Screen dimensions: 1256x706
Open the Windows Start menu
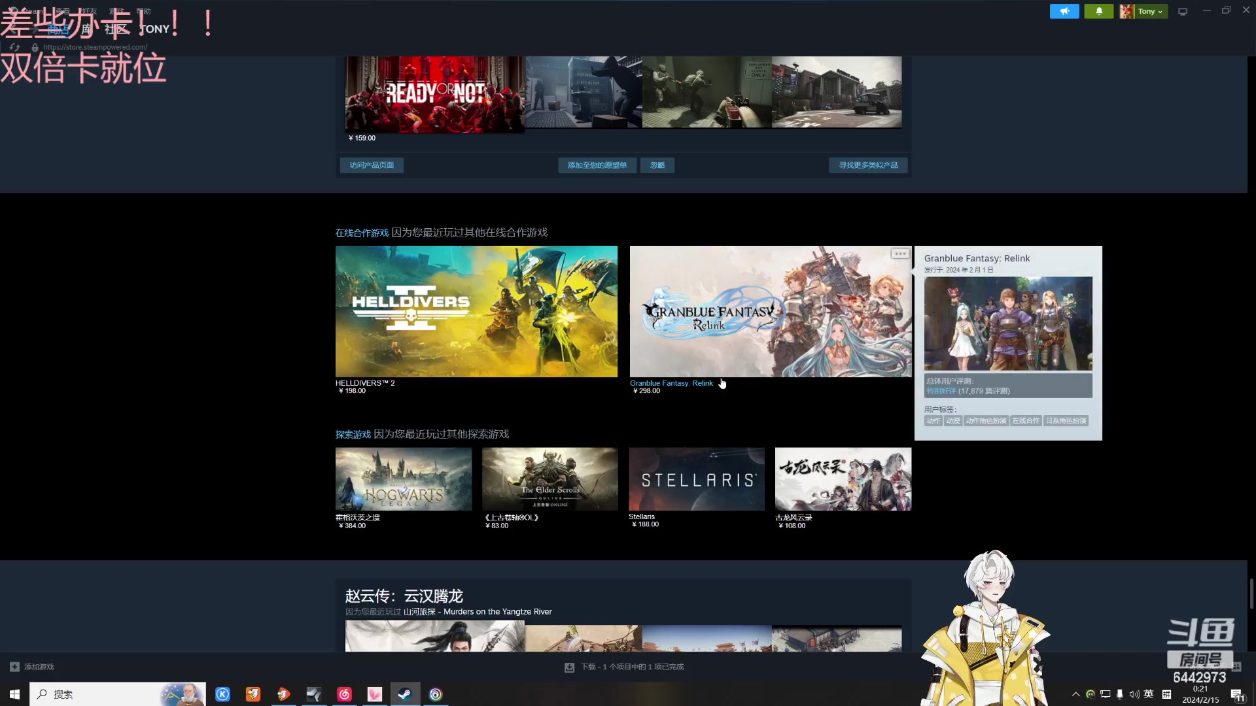coord(14,694)
